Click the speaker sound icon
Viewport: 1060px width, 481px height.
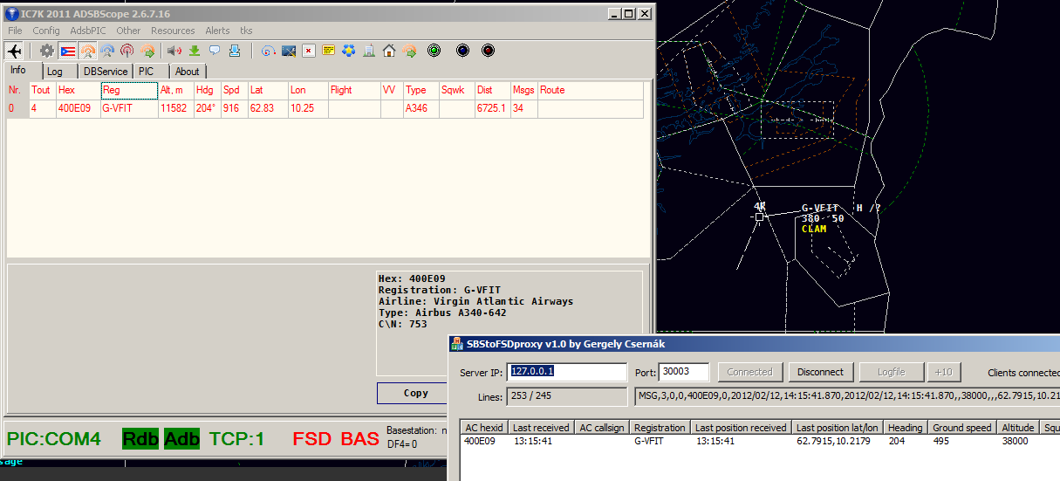[174, 51]
